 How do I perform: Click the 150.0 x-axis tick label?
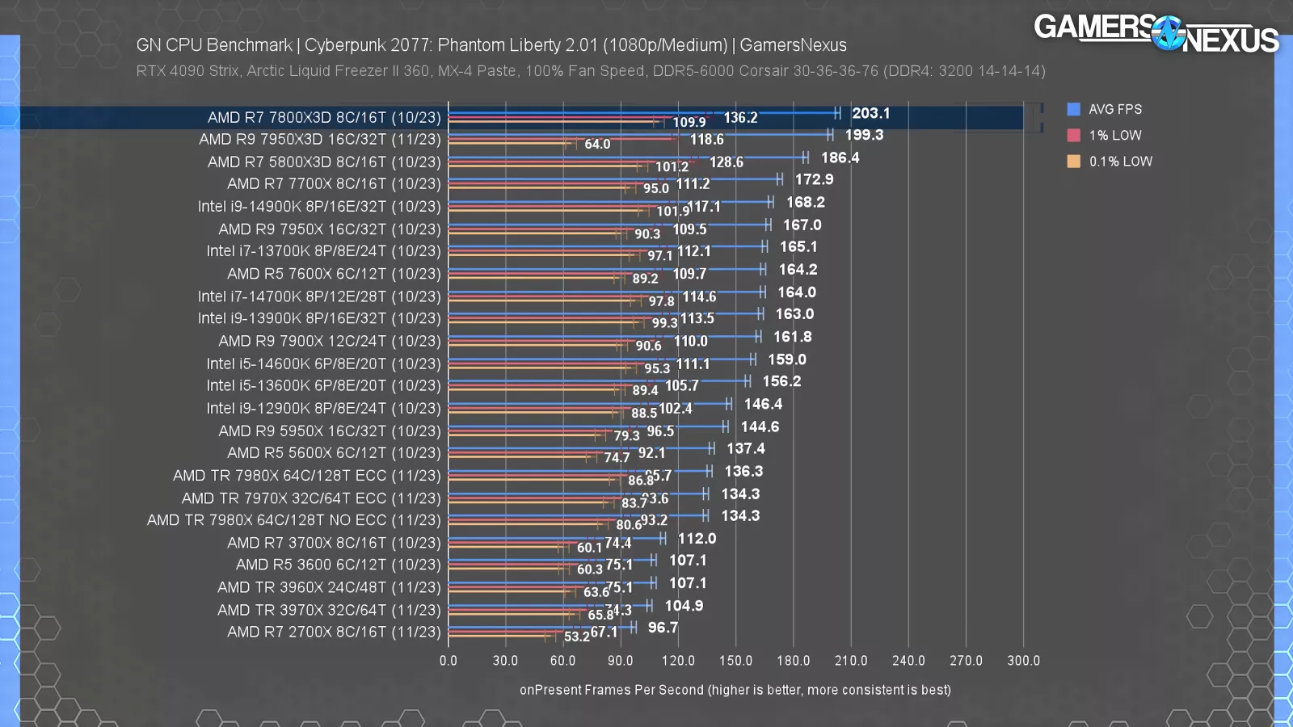[x=735, y=661]
